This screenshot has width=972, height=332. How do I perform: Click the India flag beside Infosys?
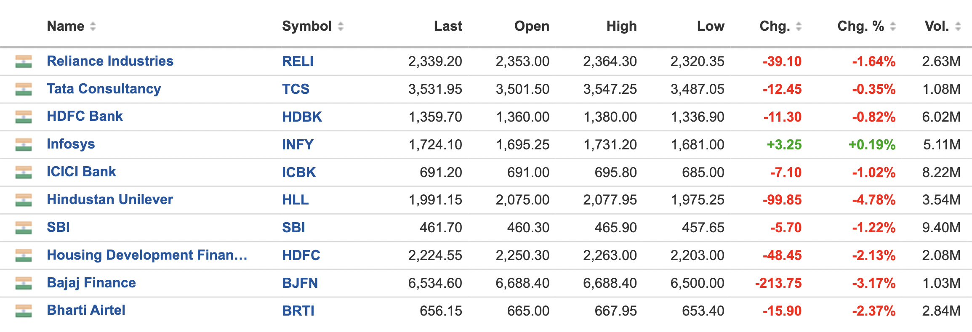(x=24, y=145)
